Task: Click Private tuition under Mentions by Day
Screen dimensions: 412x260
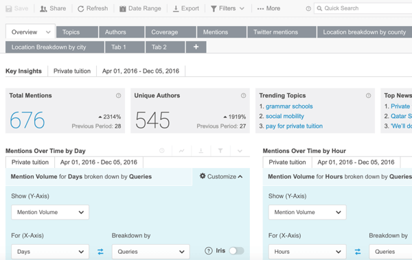Action: [x=30, y=163]
